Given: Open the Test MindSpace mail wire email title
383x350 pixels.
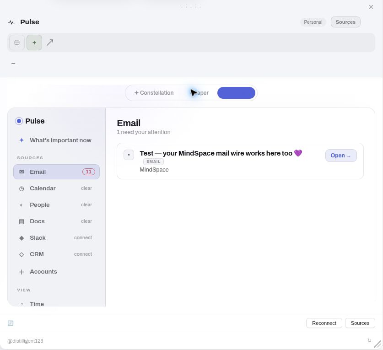Looking at the screenshot, I should 221,153.
